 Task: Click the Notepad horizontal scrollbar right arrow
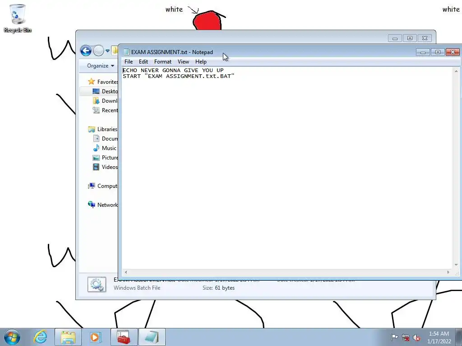click(448, 272)
